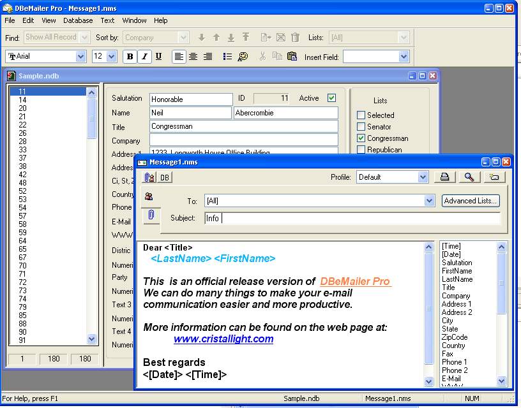Screen dimensions: 521x408
Task: Open the Sort by Company dropdown
Action: pos(183,38)
